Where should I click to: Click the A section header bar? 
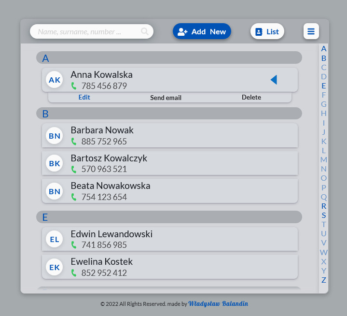[x=169, y=57]
